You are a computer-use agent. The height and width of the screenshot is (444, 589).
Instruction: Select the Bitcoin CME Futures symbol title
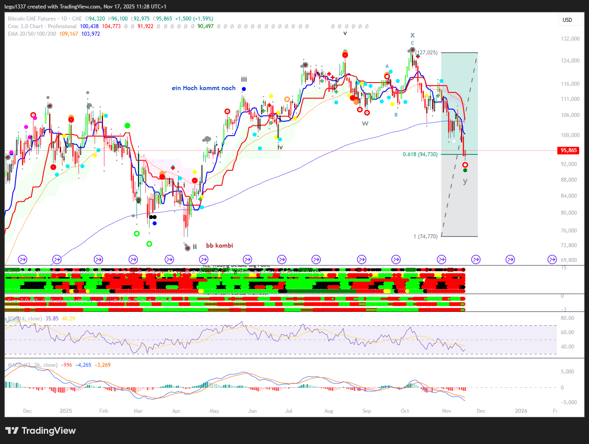point(32,19)
